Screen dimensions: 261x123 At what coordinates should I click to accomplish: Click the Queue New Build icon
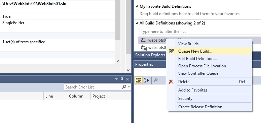point(171,51)
